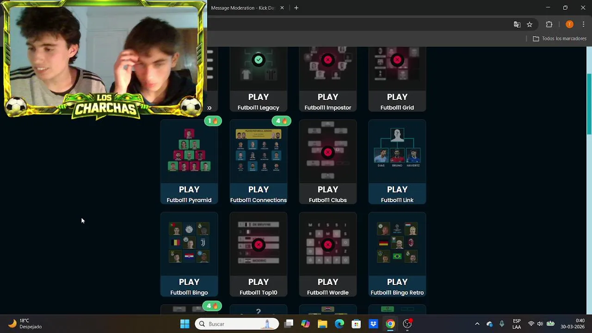The image size is (592, 333).
Task: Start the Futbol11 Clubs game
Action: 328,162
